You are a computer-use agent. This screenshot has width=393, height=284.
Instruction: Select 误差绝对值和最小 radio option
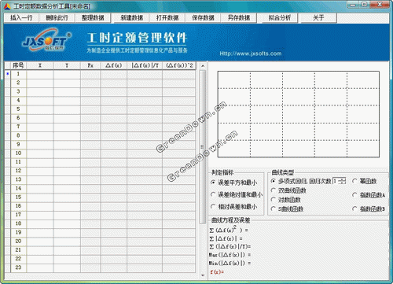237,194
